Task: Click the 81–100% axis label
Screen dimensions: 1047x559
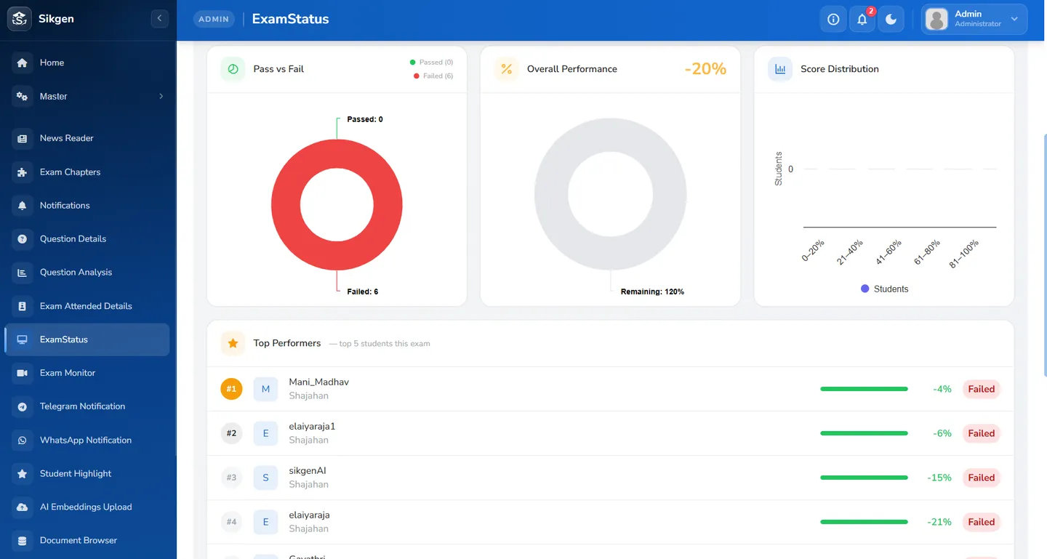Action: pyautogui.click(x=964, y=254)
